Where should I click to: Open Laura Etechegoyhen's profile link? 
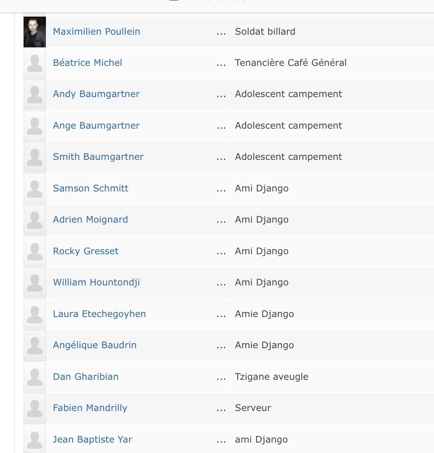[x=100, y=314]
